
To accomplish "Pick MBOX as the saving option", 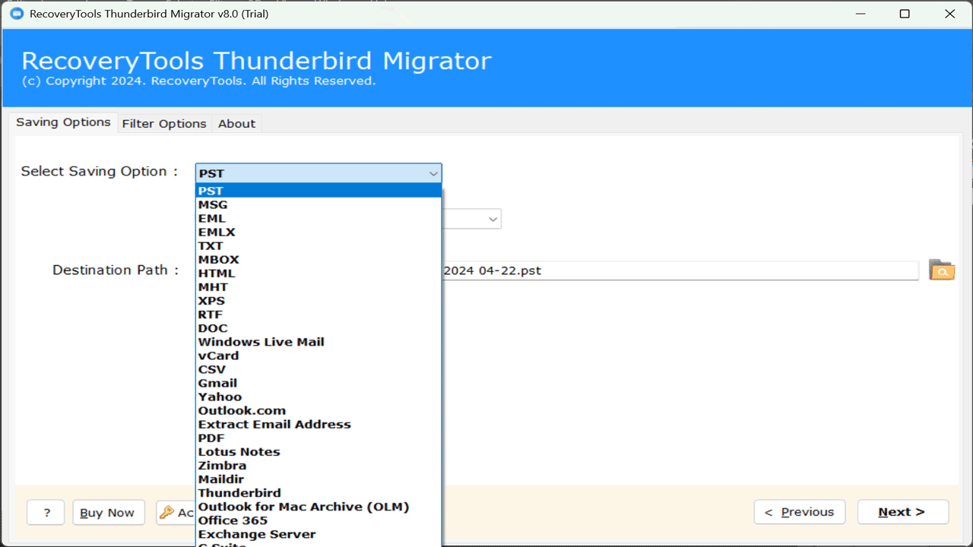I will coord(319,259).
